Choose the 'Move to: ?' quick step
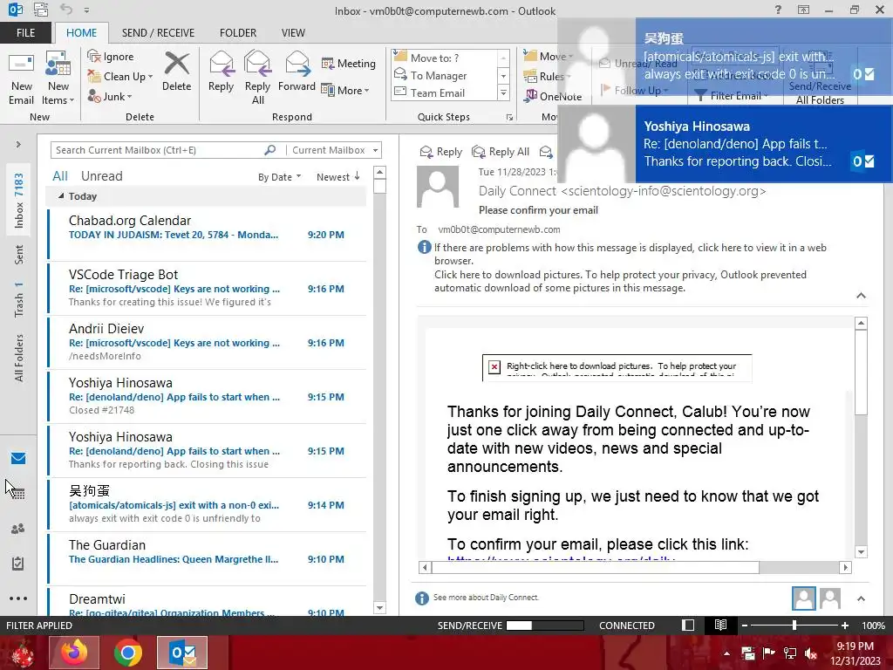 click(444, 58)
